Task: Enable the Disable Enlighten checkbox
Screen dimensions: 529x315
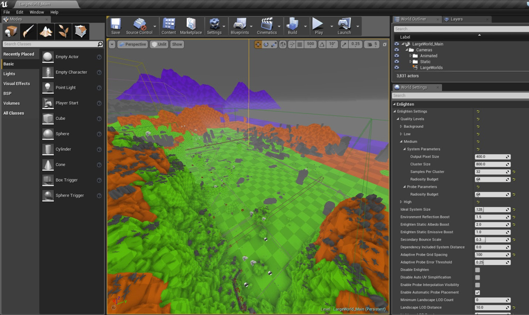Action: pyautogui.click(x=477, y=270)
